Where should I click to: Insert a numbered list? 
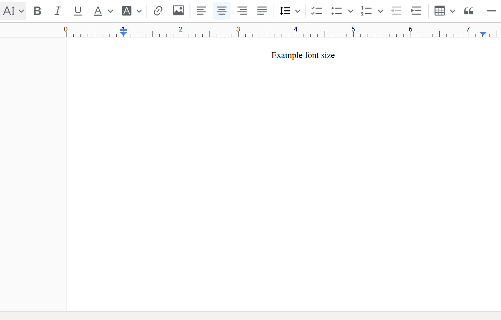click(x=366, y=11)
